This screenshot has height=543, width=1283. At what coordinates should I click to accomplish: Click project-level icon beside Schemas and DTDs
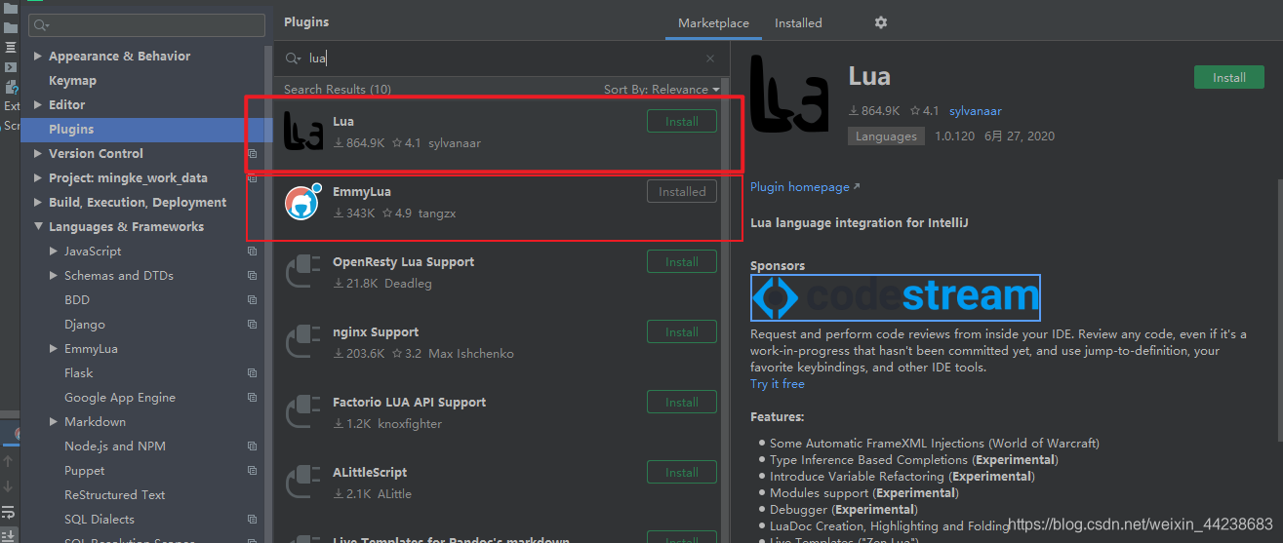pyautogui.click(x=252, y=276)
